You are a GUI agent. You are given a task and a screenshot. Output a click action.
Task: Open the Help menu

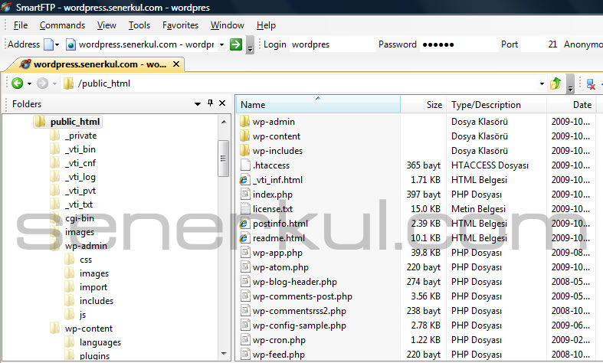266,25
